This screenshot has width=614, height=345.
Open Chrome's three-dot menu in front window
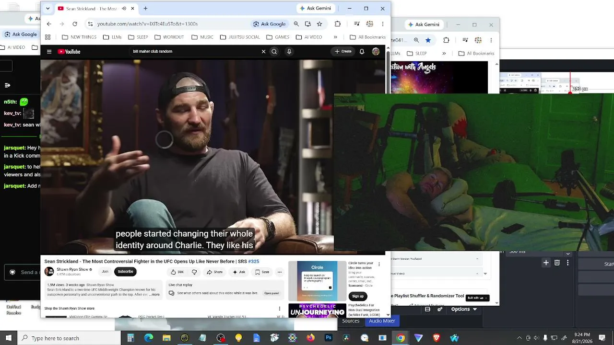tap(382, 24)
